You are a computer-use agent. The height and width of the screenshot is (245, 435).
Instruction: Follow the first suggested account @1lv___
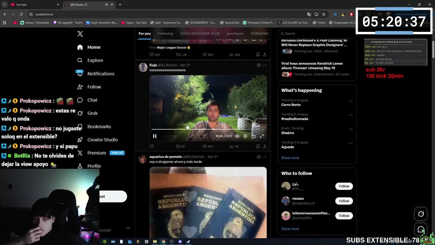coord(344,186)
